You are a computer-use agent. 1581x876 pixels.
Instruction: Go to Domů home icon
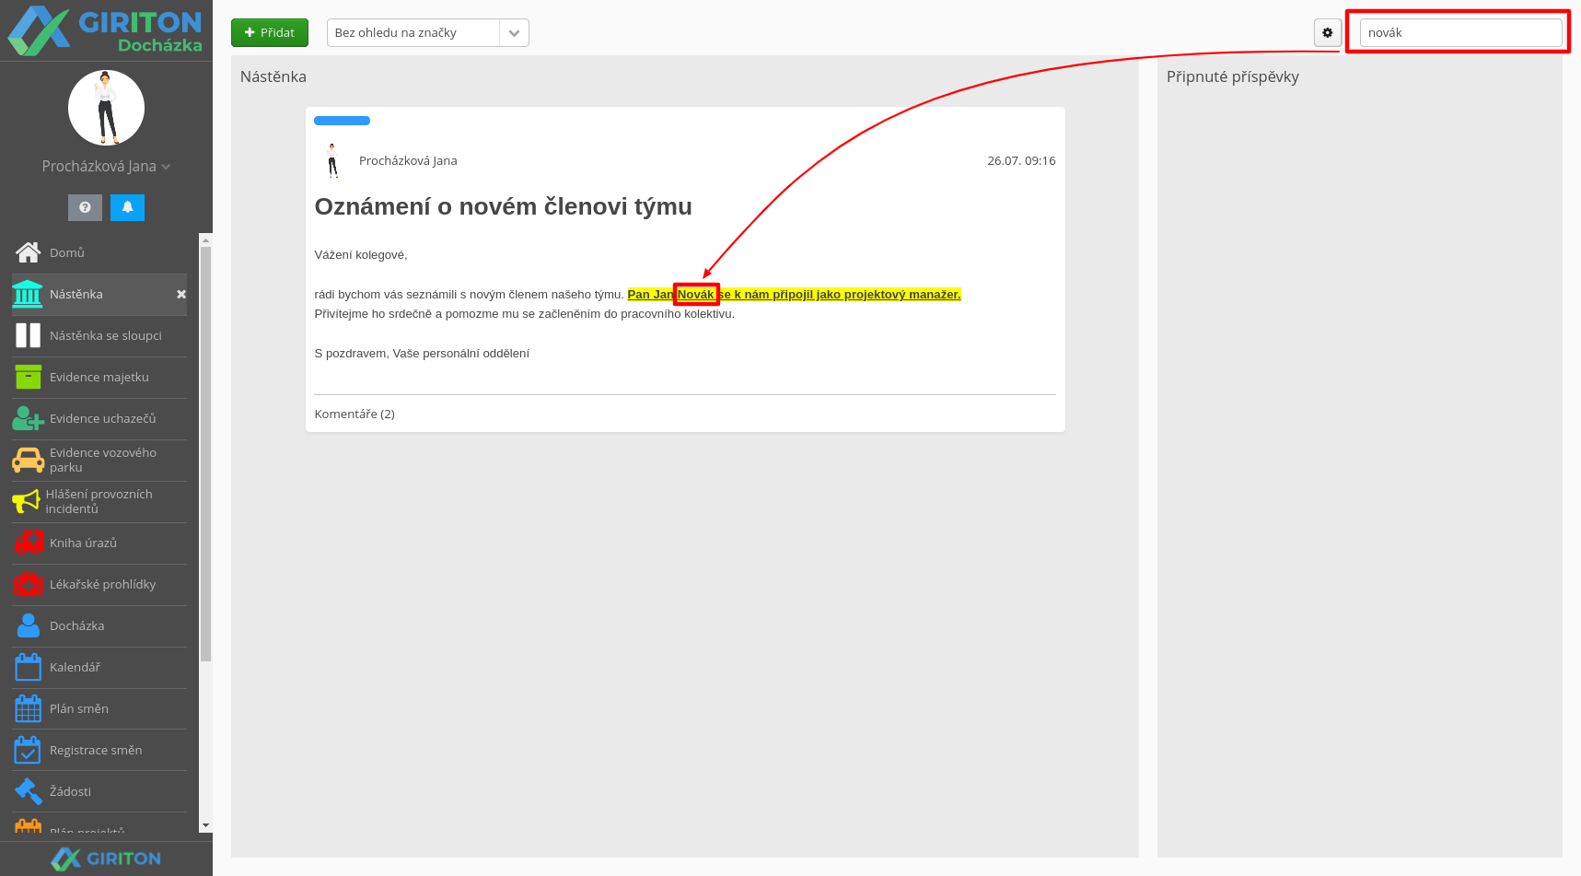[x=28, y=252]
